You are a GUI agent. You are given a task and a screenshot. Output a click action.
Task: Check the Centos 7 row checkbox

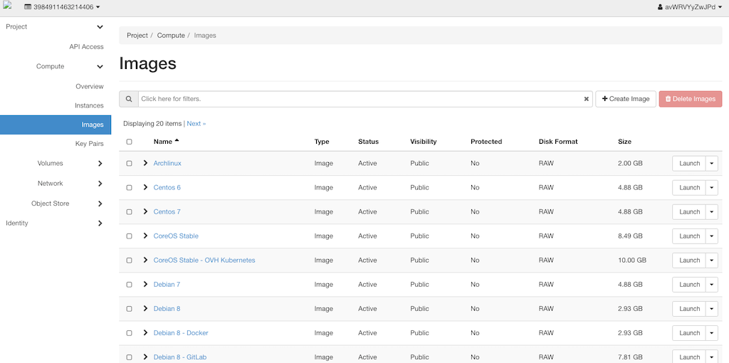[130, 212]
